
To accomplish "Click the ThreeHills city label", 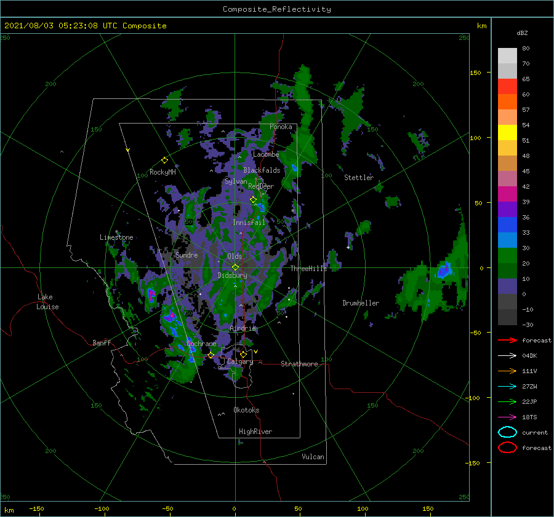I will click(x=308, y=269).
